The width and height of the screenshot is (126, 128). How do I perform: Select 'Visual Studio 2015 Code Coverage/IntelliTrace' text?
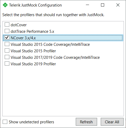50,44
